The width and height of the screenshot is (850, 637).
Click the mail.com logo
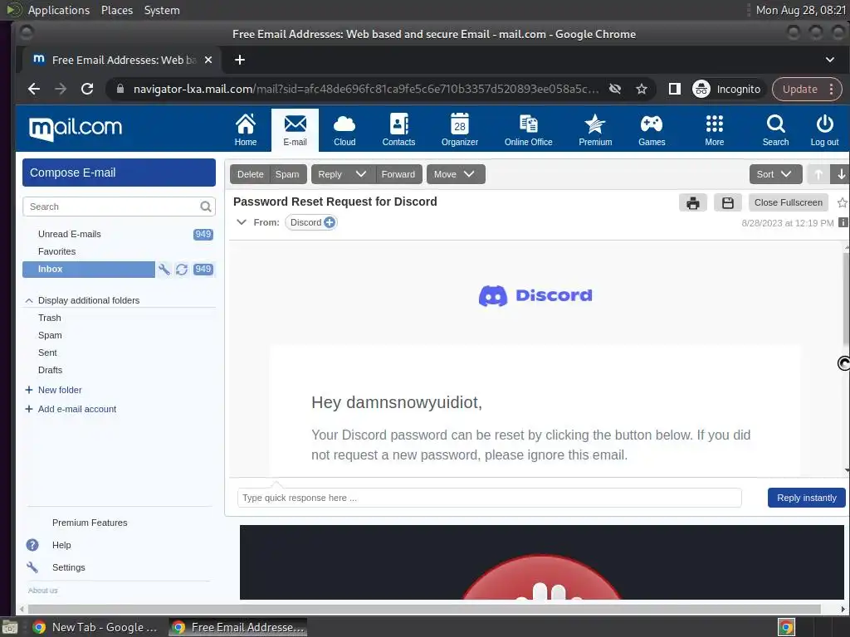pyautogui.click(x=76, y=129)
